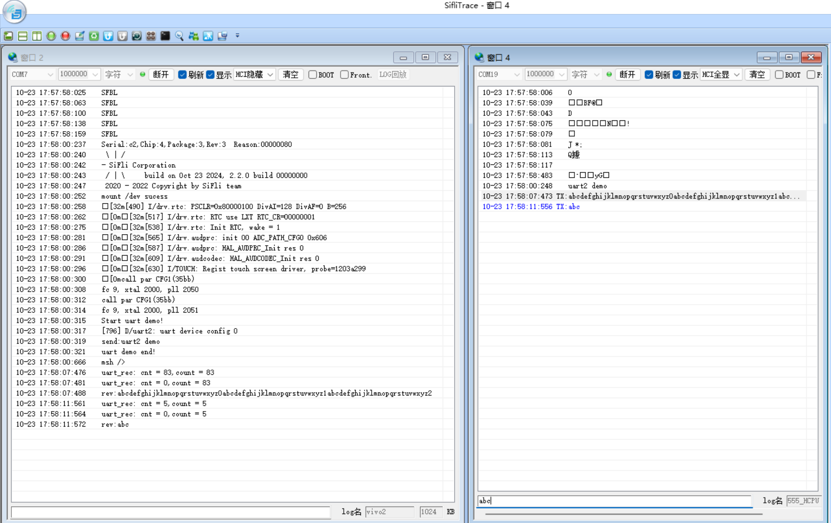This screenshot has height=523, width=831.
Task: Click the edit pen toolbar icon
Action: pyautogui.click(x=79, y=36)
